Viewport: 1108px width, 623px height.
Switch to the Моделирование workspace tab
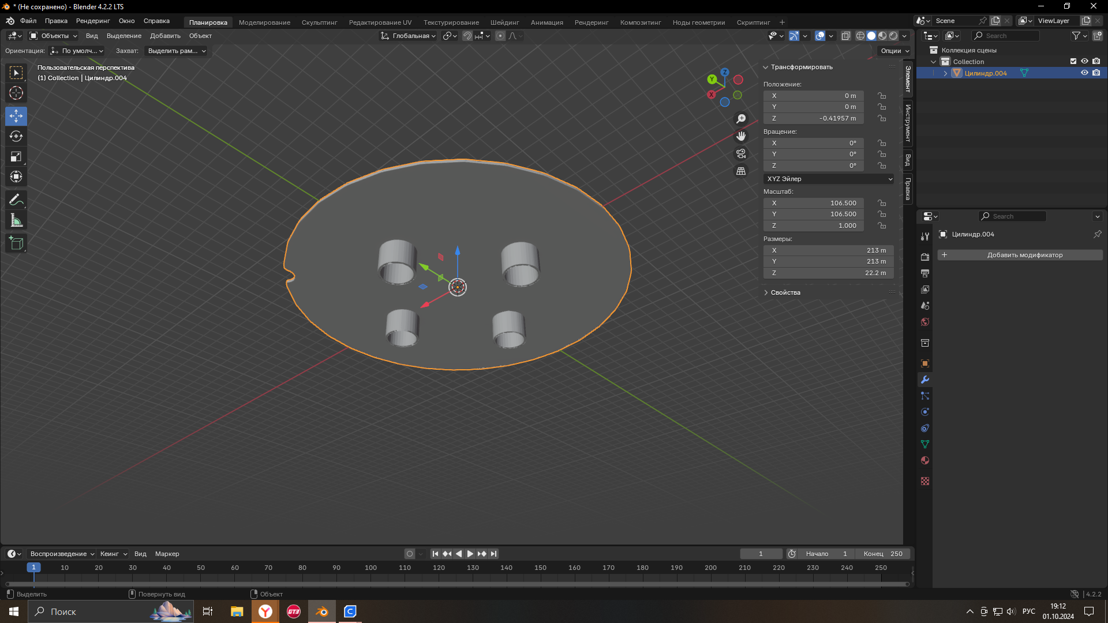pyautogui.click(x=264, y=22)
